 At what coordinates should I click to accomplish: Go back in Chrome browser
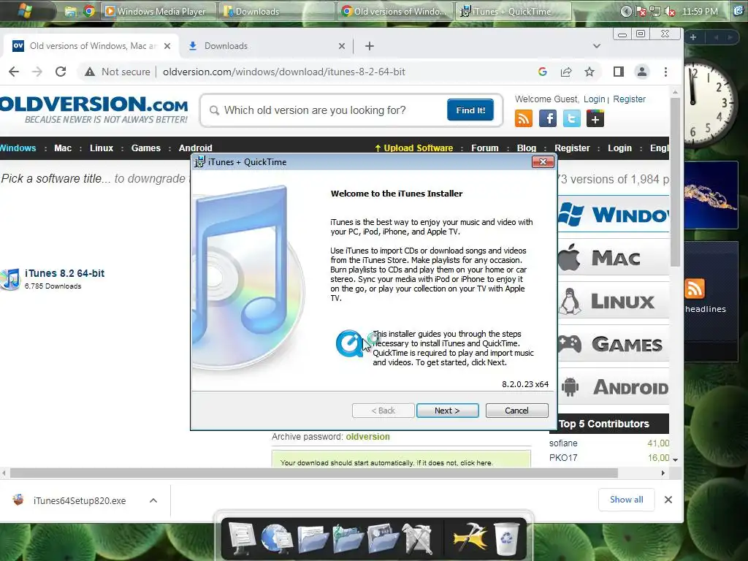[x=14, y=72]
